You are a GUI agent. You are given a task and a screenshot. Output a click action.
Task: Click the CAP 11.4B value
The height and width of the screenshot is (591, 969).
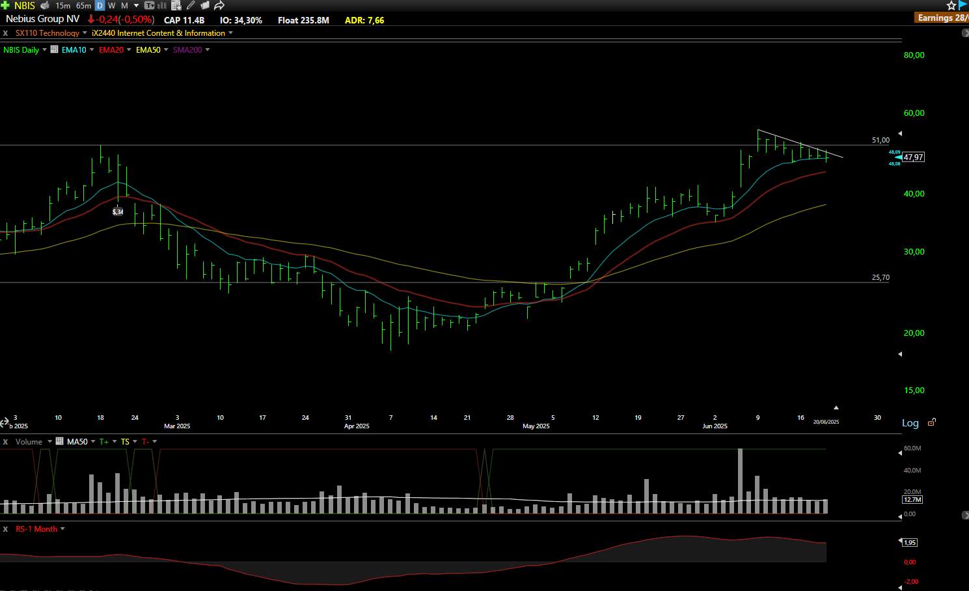[184, 20]
